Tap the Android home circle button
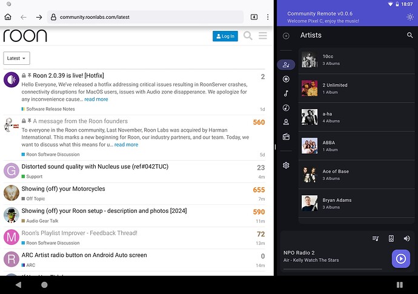The image size is (418, 294). tap(44, 285)
